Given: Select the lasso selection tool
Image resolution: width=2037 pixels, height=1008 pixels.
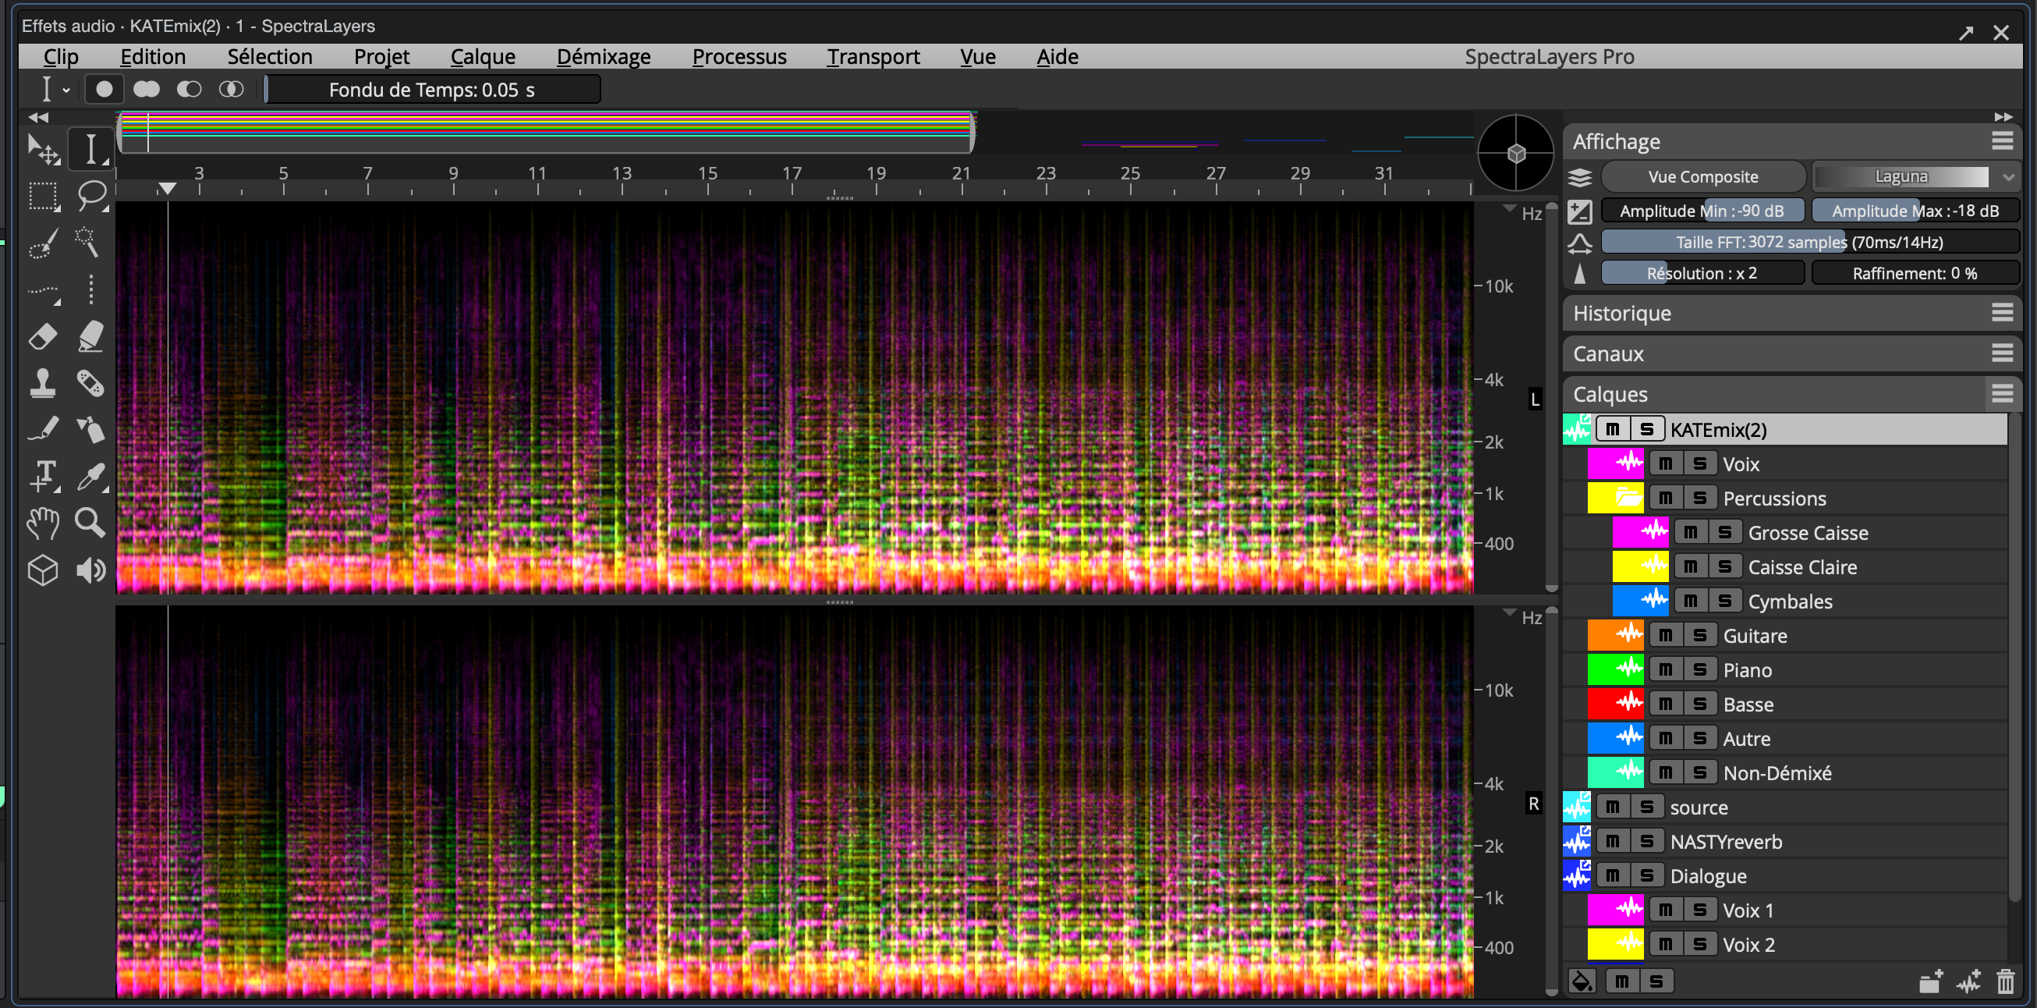Looking at the screenshot, I should point(91,193).
